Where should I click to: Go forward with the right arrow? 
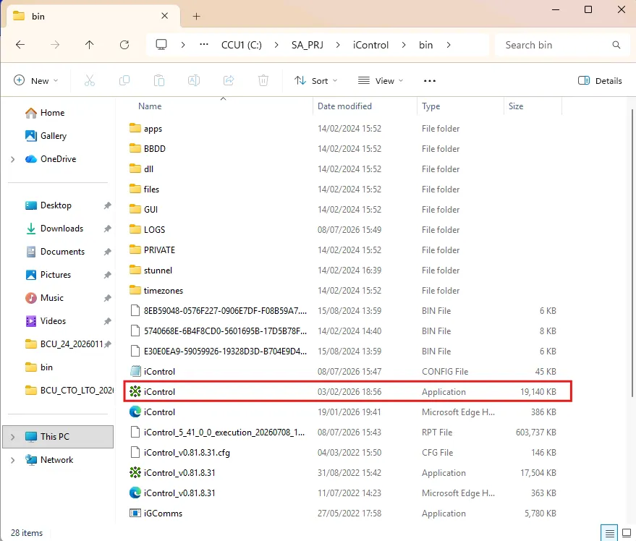point(55,45)
